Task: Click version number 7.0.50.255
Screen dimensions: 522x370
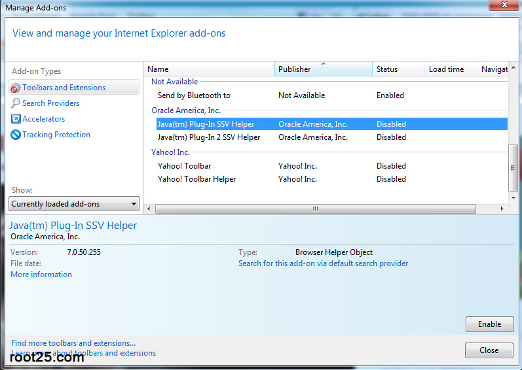Action: point(84,252)
